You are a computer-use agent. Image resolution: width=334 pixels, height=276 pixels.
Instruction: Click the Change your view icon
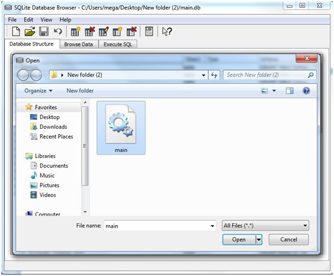coord(265,91)
